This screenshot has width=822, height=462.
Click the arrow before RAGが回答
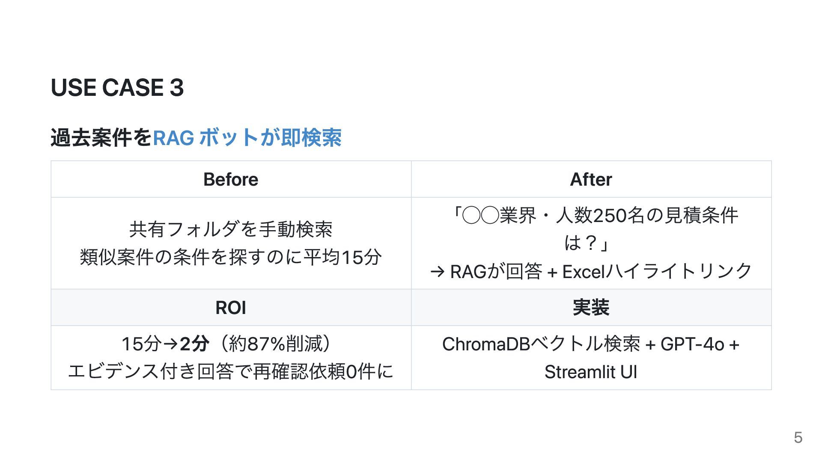click(x=438, y=272)
